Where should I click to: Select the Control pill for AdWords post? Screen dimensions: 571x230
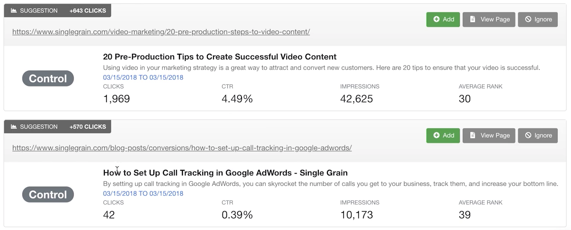pyautogui.click(x=48, y=195)
